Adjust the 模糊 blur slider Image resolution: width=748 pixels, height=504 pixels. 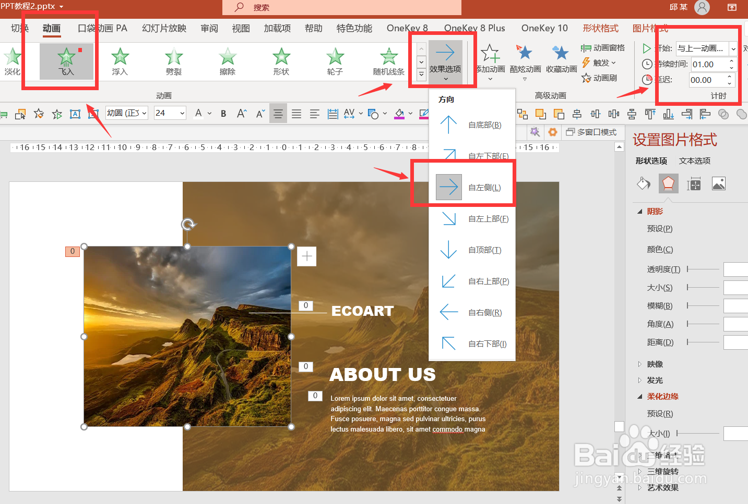click(x=703, y=305)
